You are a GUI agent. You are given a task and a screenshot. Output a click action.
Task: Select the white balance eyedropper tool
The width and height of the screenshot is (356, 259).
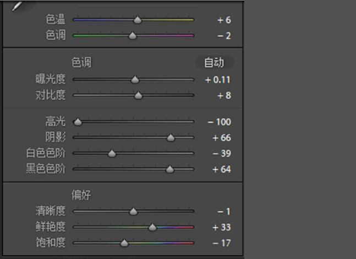[x=18, y=6]
